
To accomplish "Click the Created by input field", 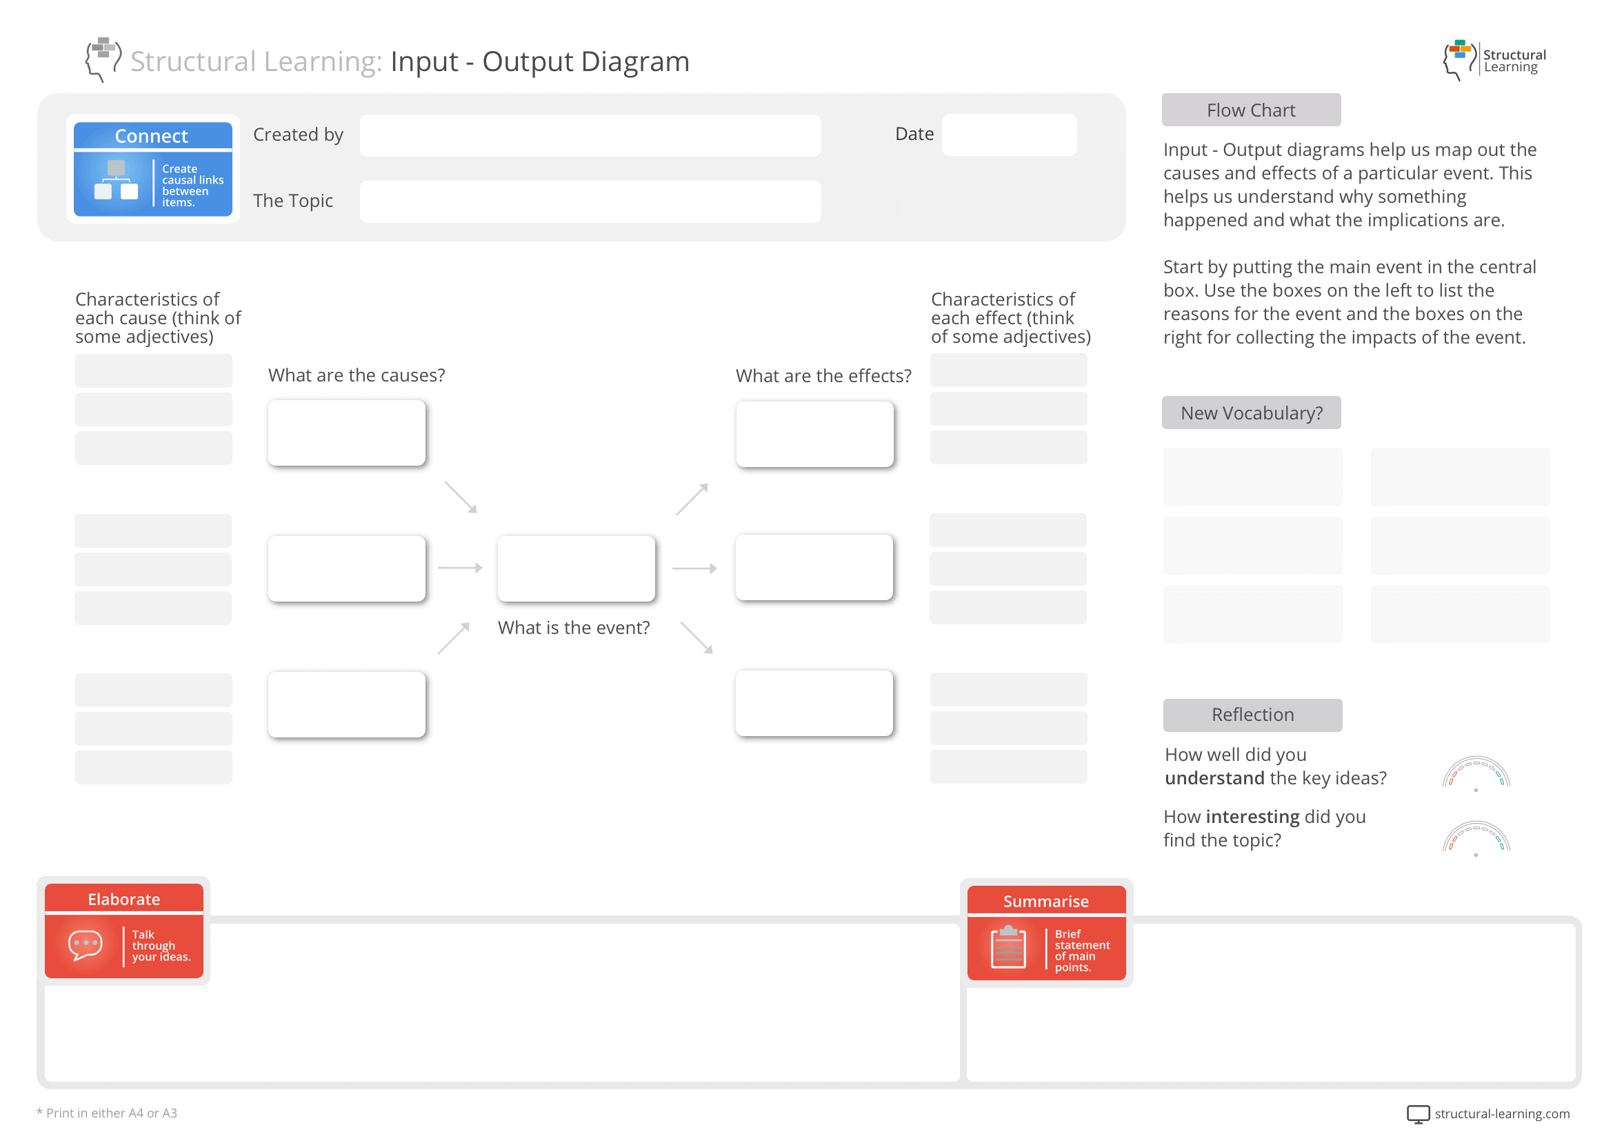I will coord(590,135).
